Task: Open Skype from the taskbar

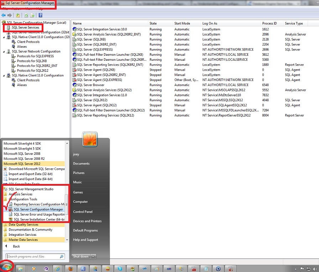Action: pos(120,269)
